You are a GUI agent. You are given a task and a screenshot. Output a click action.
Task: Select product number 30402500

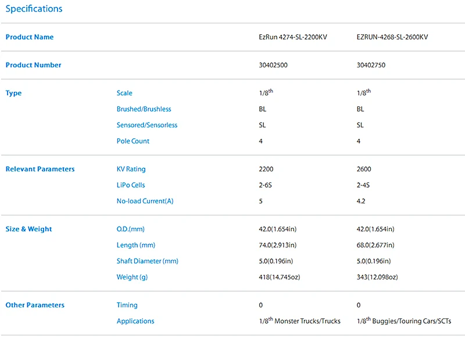click(273, 65)
